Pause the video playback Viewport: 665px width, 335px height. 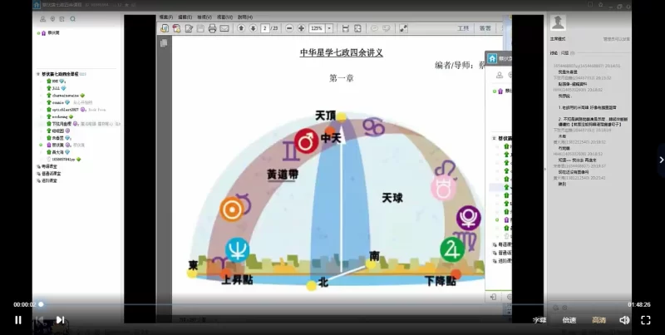[x=17, y=319]
